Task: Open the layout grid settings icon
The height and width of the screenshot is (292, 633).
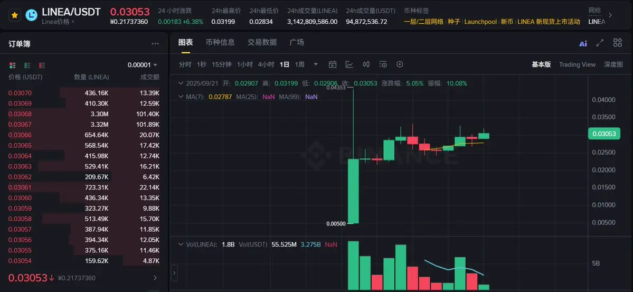Action: [617, 43]
